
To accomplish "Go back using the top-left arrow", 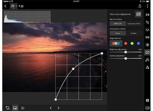I will tap(5, 6).
